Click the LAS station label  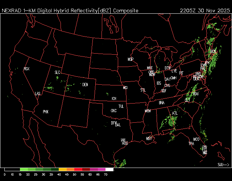(38, 94)
